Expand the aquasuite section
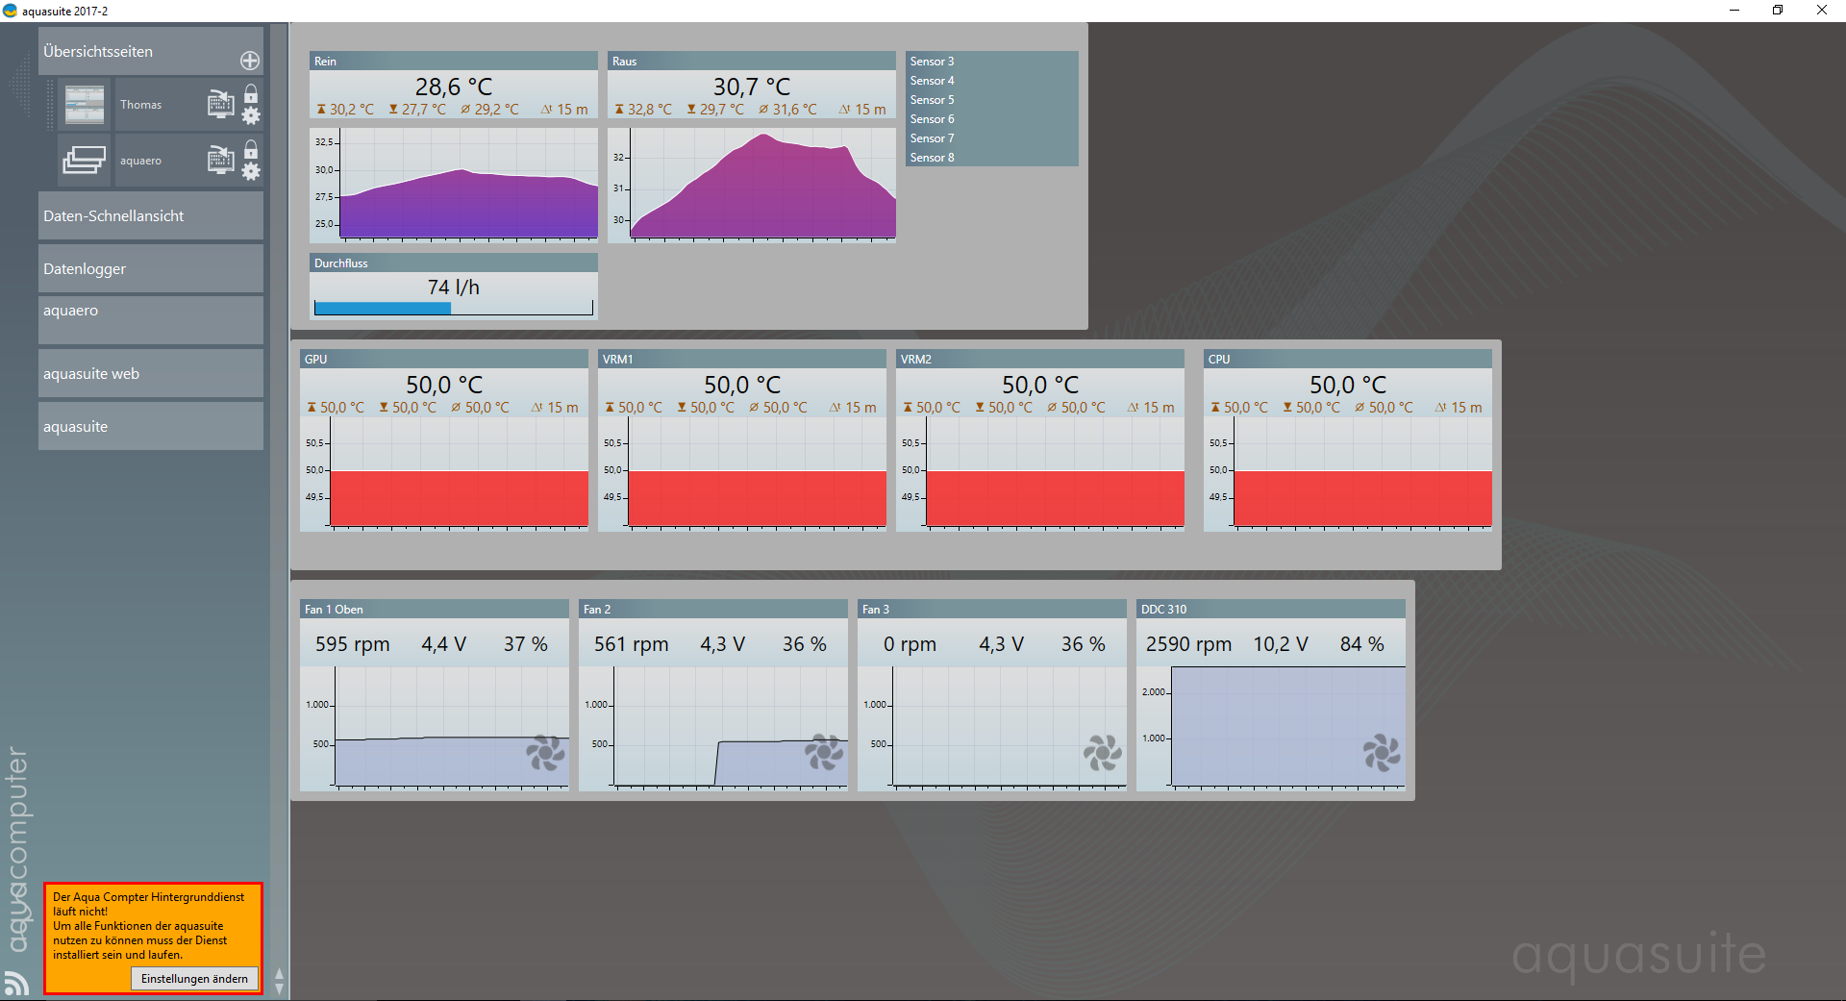The width and height of the screenshot is (1846, 1001). pyautogui.click(x=151, y=427)
